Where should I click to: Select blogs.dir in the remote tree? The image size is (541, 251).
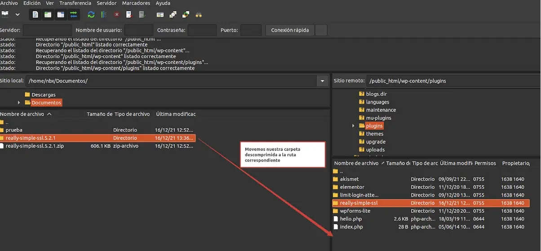(376, 94)
